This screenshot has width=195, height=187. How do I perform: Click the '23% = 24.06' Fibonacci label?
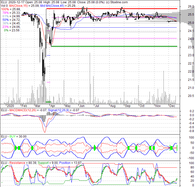[11, 27]
